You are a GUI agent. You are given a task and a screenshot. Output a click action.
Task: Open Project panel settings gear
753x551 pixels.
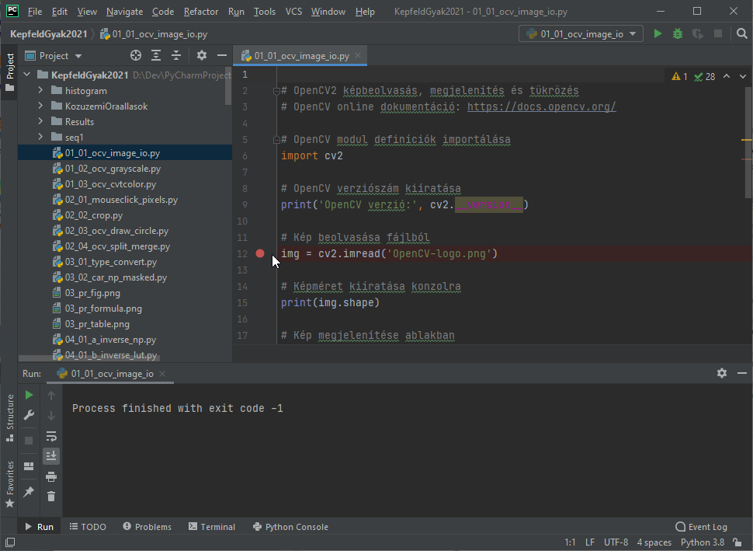tap(202, 56)
